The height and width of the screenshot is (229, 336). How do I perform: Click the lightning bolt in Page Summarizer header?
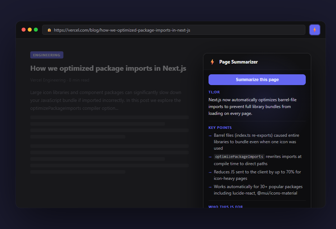(x=212, y=62)
